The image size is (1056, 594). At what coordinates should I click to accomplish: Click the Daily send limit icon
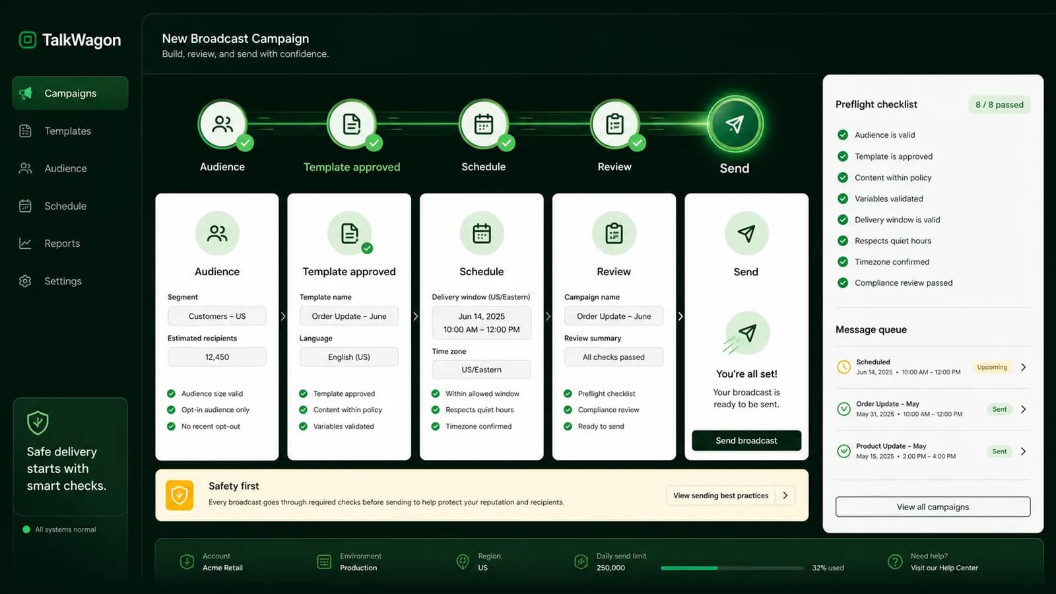[x=581, y=562]
